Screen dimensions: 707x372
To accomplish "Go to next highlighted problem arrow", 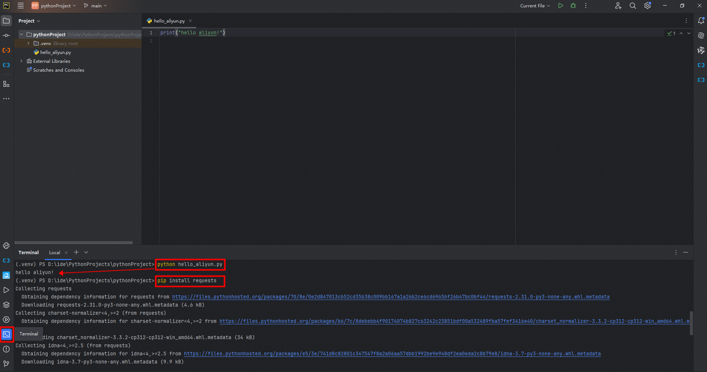I will click(x=689, y=33).
